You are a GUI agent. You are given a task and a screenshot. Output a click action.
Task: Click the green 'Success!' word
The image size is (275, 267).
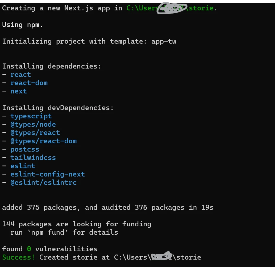(18, 257)
